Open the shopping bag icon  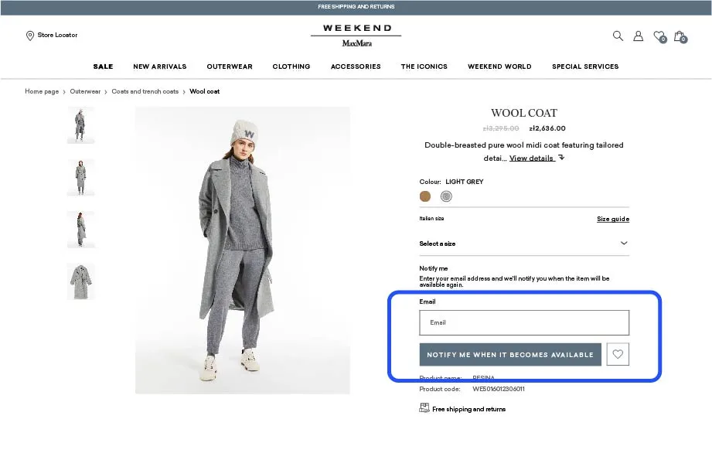point(680,36)
